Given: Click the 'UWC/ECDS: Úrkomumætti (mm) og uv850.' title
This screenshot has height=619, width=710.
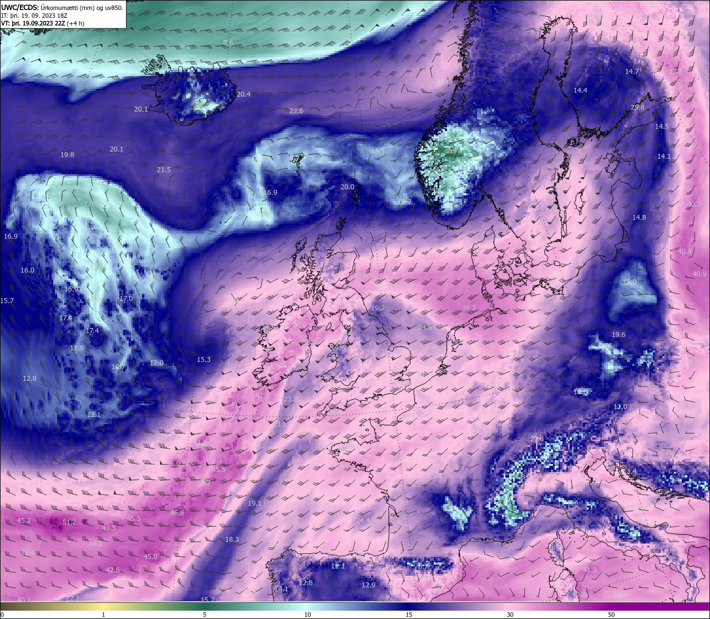Looking at the screenshot, I should [62, 8].
